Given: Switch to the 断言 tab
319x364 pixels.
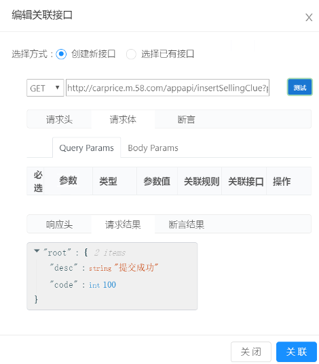Looking at the screenshot, I should click(x=186, y=119).
